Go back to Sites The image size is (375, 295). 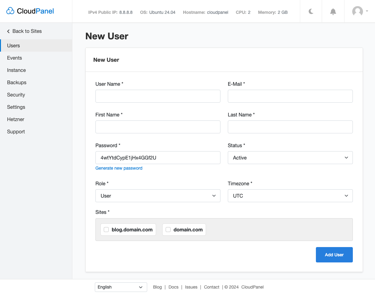point(24,31)
